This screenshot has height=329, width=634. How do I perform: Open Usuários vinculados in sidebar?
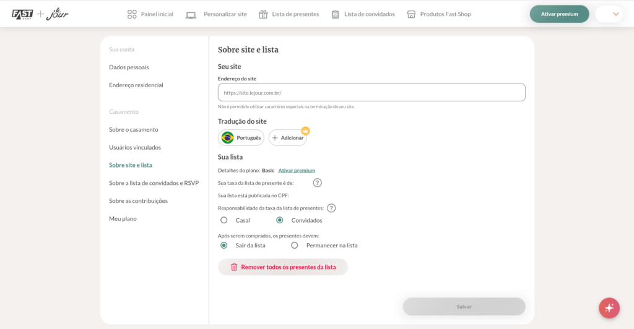coord(134,147)
